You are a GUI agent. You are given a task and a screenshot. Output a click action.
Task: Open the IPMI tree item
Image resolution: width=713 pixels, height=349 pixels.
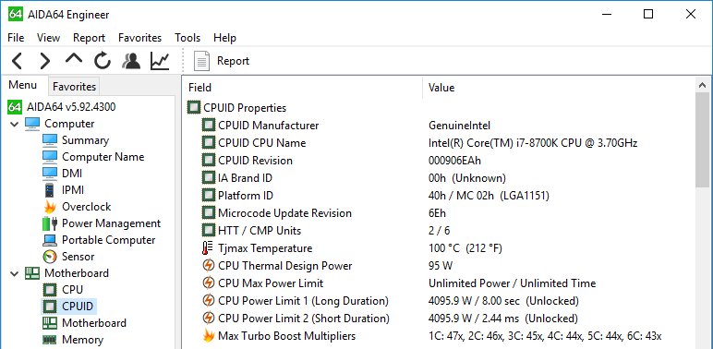(63, 190)
